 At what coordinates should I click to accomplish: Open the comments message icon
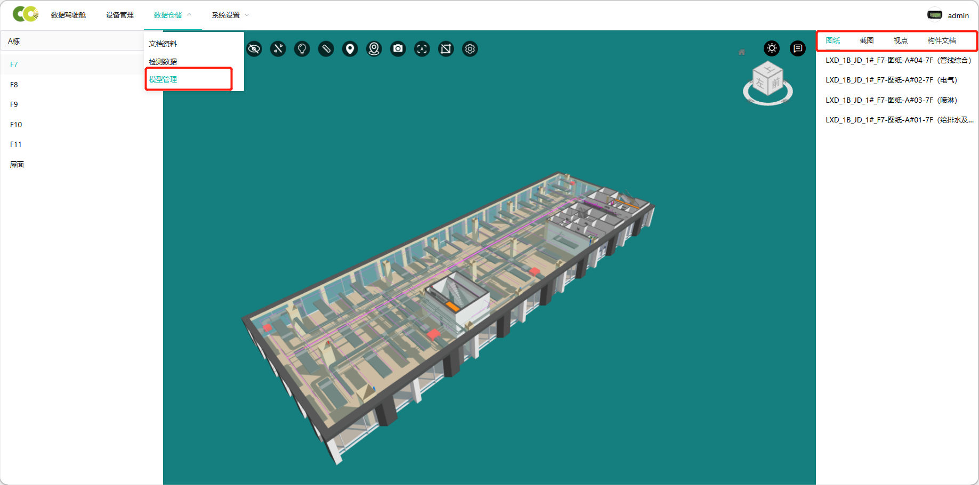click(x=798, y=48)
